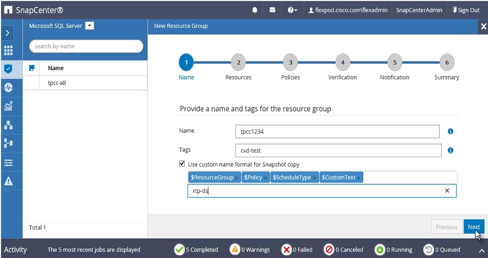Close the New Resource Group panel
The height and width of the screenshot is (258, 488).
coord(484,26)
